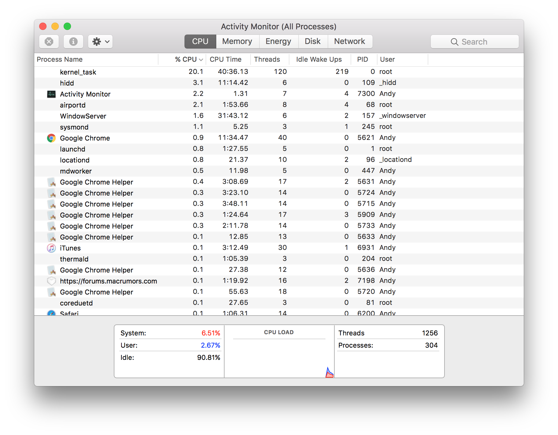
Task: Sort by the Process Name column
Action: point(97,59)
